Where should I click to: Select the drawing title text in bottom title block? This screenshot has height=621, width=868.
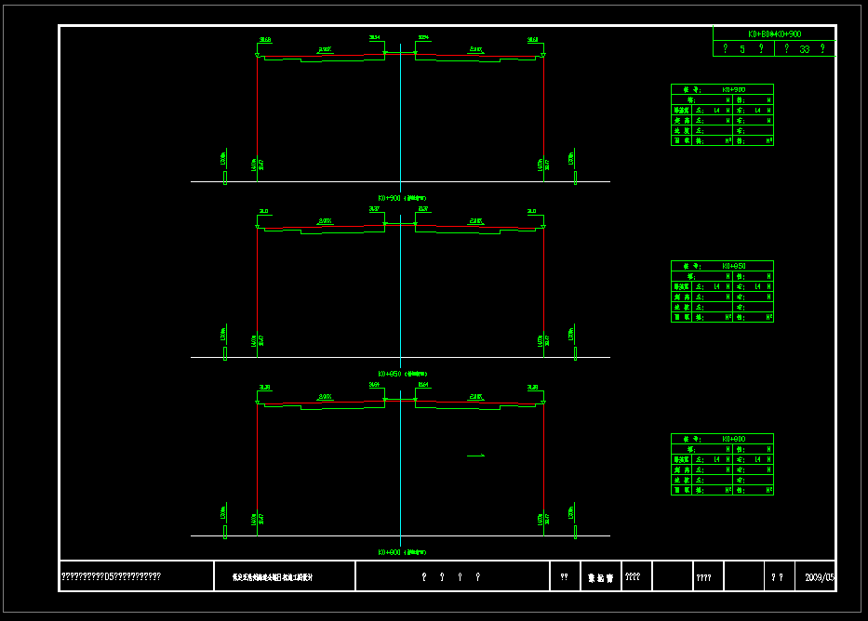coord(272,577)
